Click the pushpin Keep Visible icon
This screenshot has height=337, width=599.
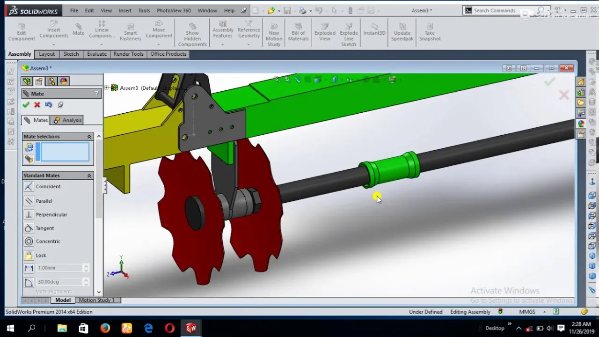(x=60, y=105)
